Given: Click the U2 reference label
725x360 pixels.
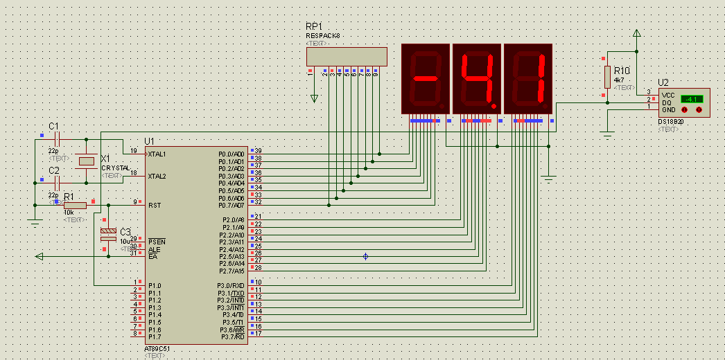Looking at the screenshot, I should tap(663, 82).
